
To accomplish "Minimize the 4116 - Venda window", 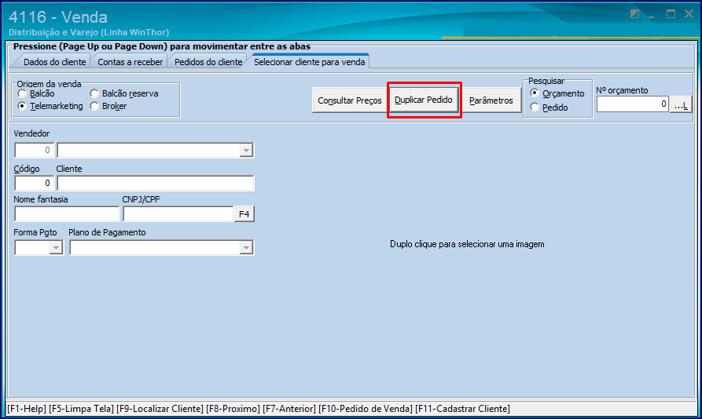I will coord(652,15).
